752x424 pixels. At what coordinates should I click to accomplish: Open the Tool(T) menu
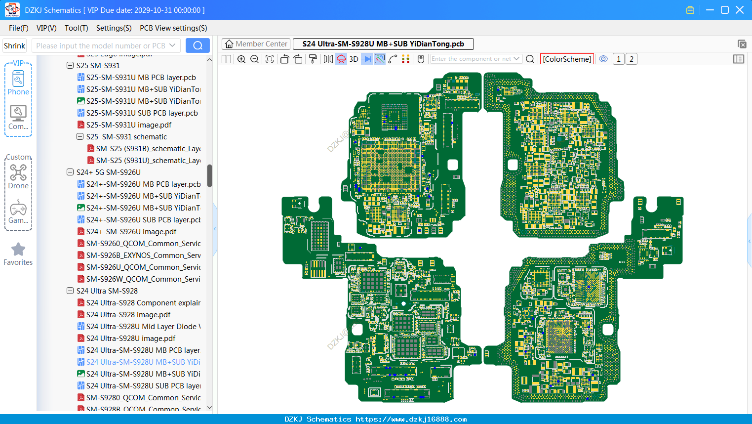point(77,28)
